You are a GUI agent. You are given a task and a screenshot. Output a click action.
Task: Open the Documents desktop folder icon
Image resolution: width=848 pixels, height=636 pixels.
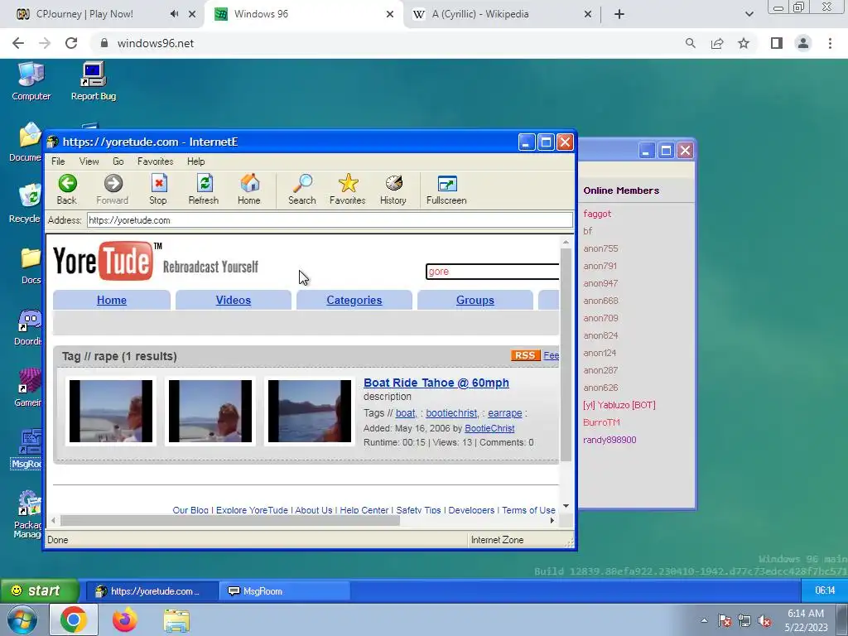coord(26,142)
